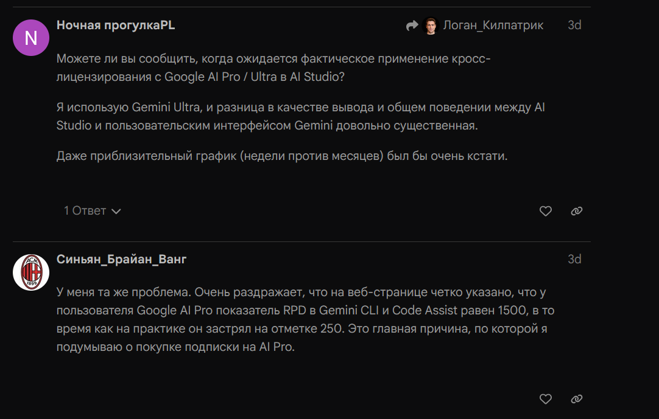Copy link to Ночная прогулкаPL's post
The width and height of the screenshot is (659, 419).
coord(576,211)
